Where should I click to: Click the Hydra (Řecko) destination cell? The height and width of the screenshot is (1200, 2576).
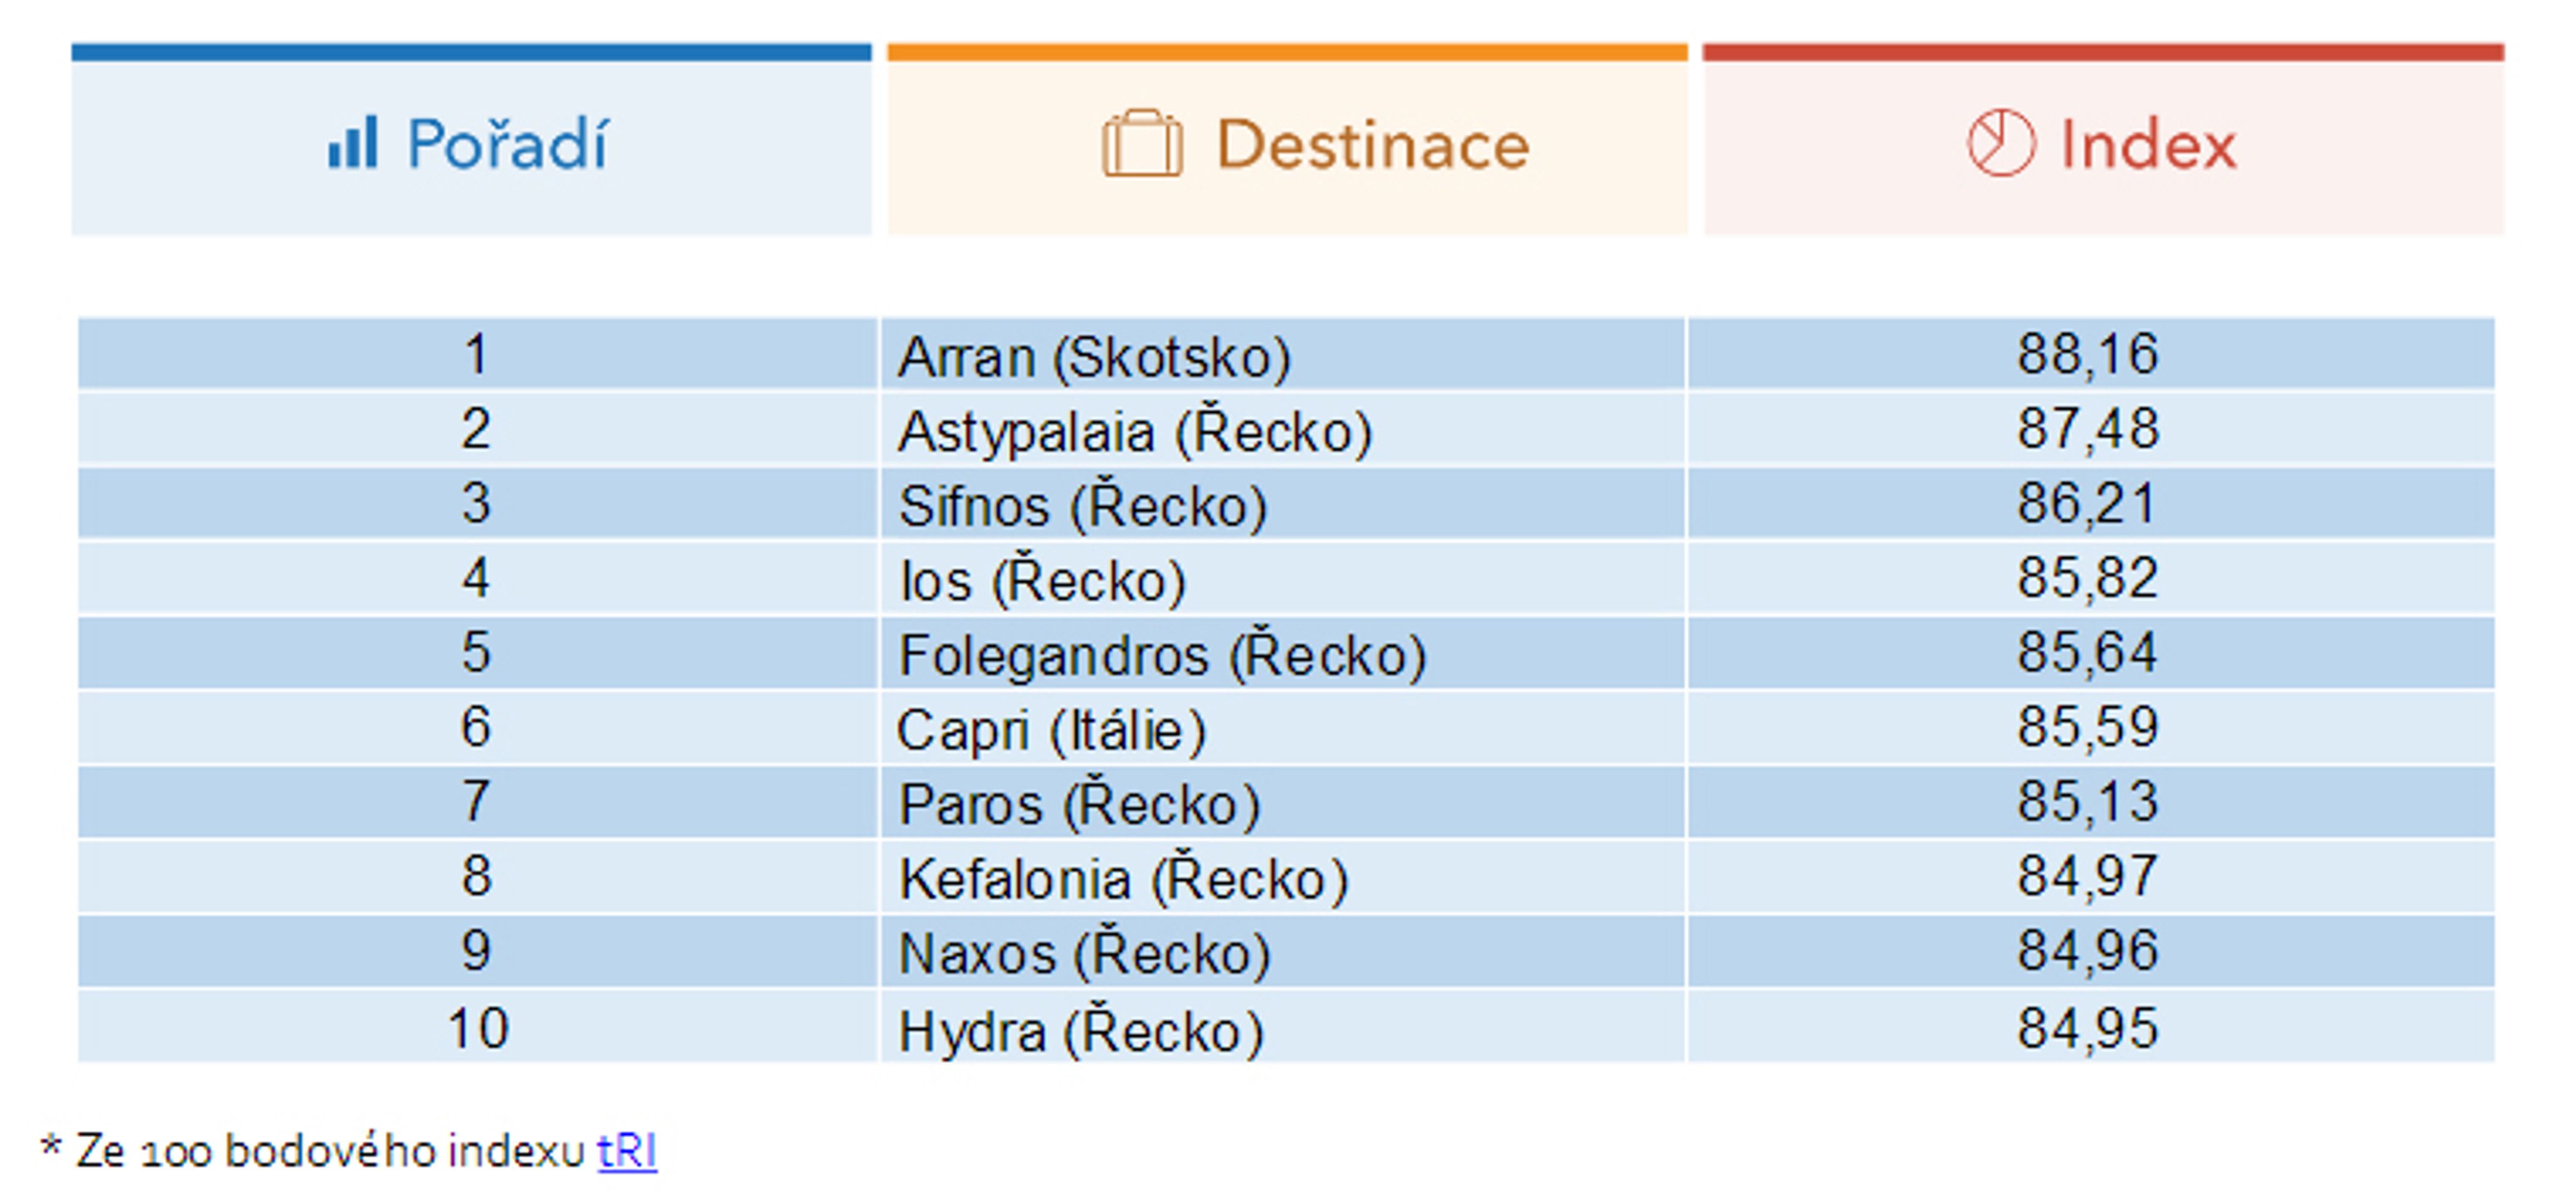point(1283,1026)
